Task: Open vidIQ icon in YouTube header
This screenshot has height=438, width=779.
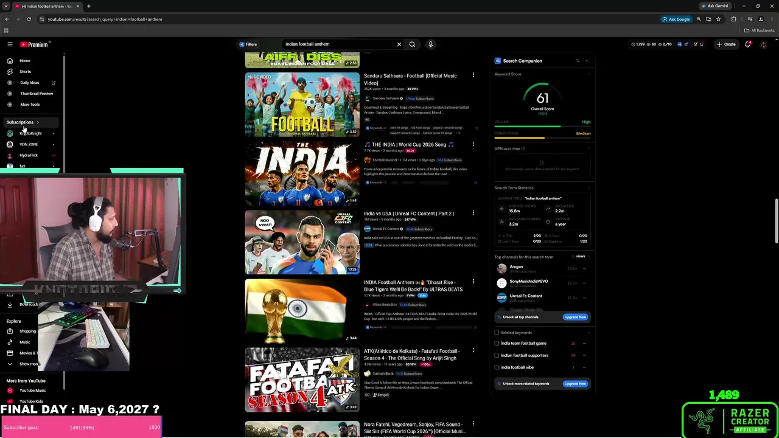Action: pyautogui.click(x=679, y=44)
